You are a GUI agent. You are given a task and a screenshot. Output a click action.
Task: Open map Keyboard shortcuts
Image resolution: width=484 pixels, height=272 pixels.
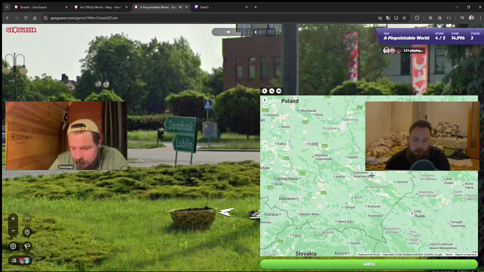tap(369, 255)
